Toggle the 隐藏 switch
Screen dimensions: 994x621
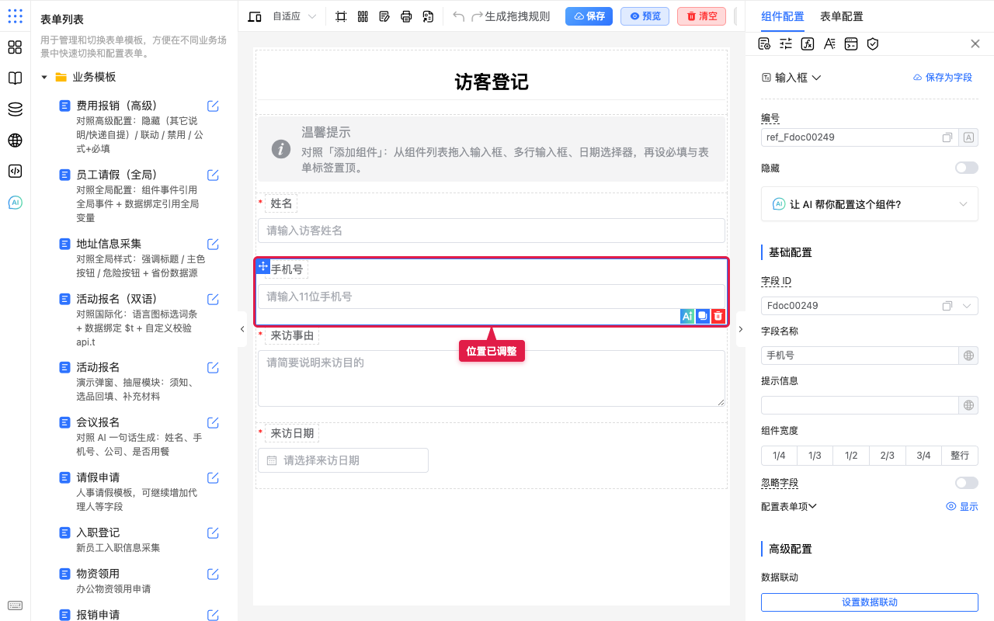click(x=967, y=168)
